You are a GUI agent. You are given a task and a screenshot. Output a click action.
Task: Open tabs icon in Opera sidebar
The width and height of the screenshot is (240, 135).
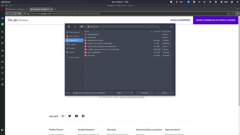2,67
